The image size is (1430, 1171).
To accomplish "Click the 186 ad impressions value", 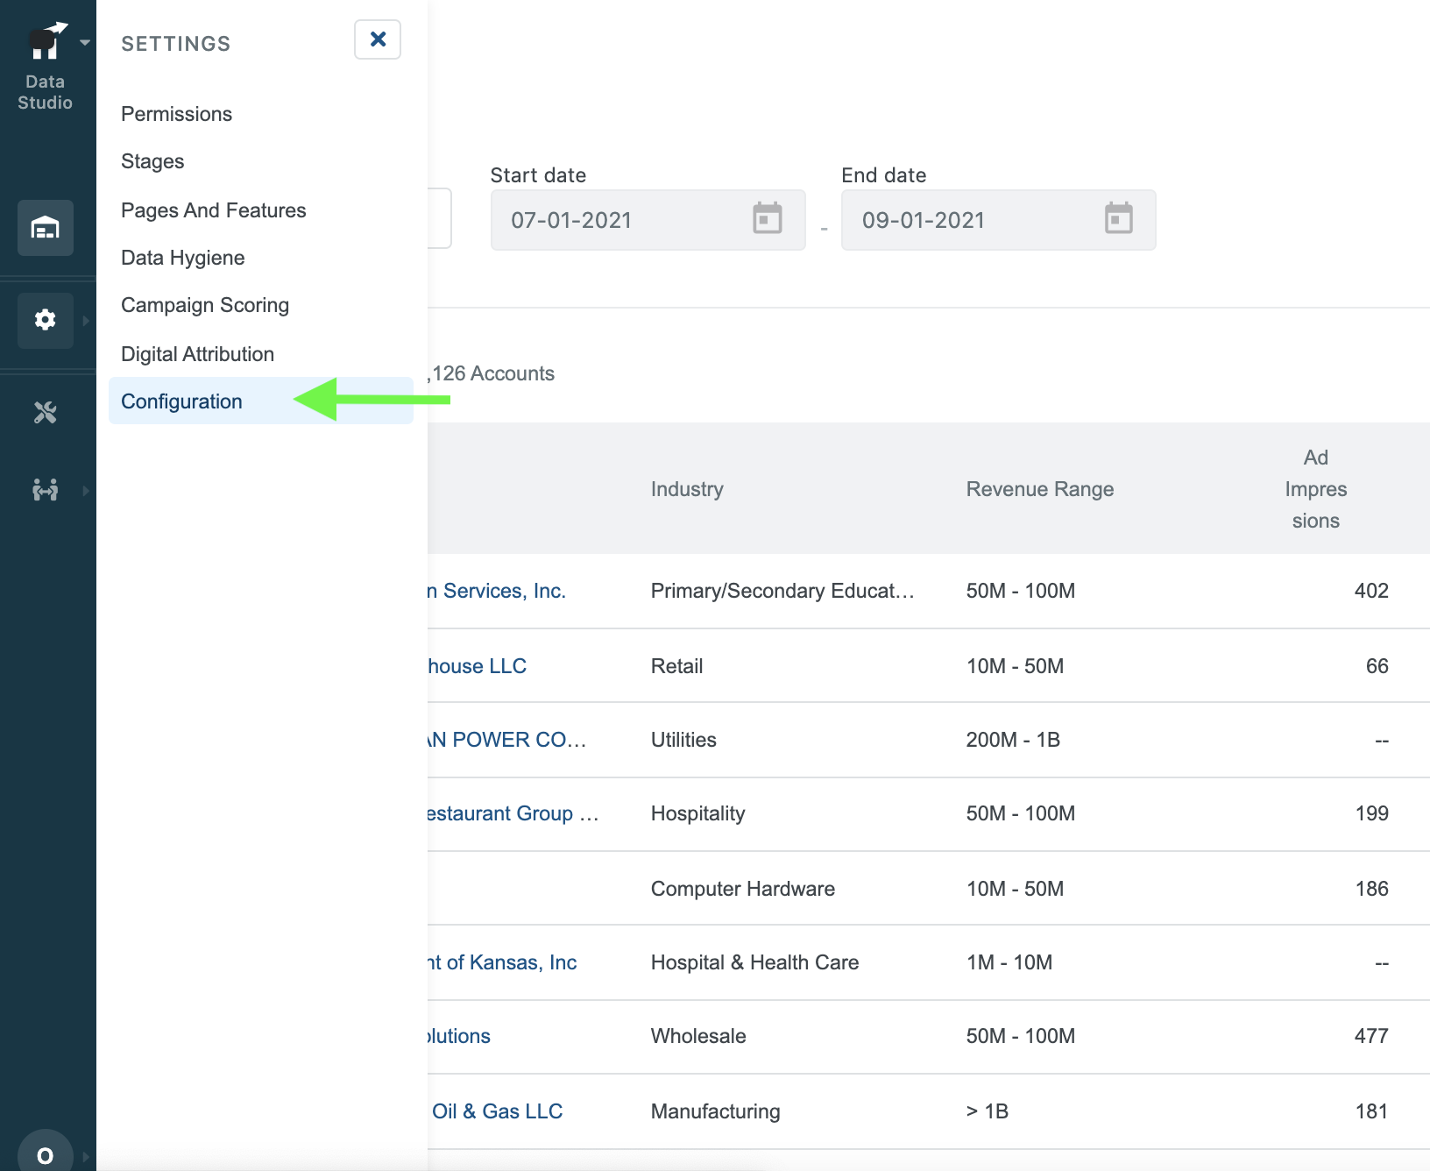I will 1371,889.
